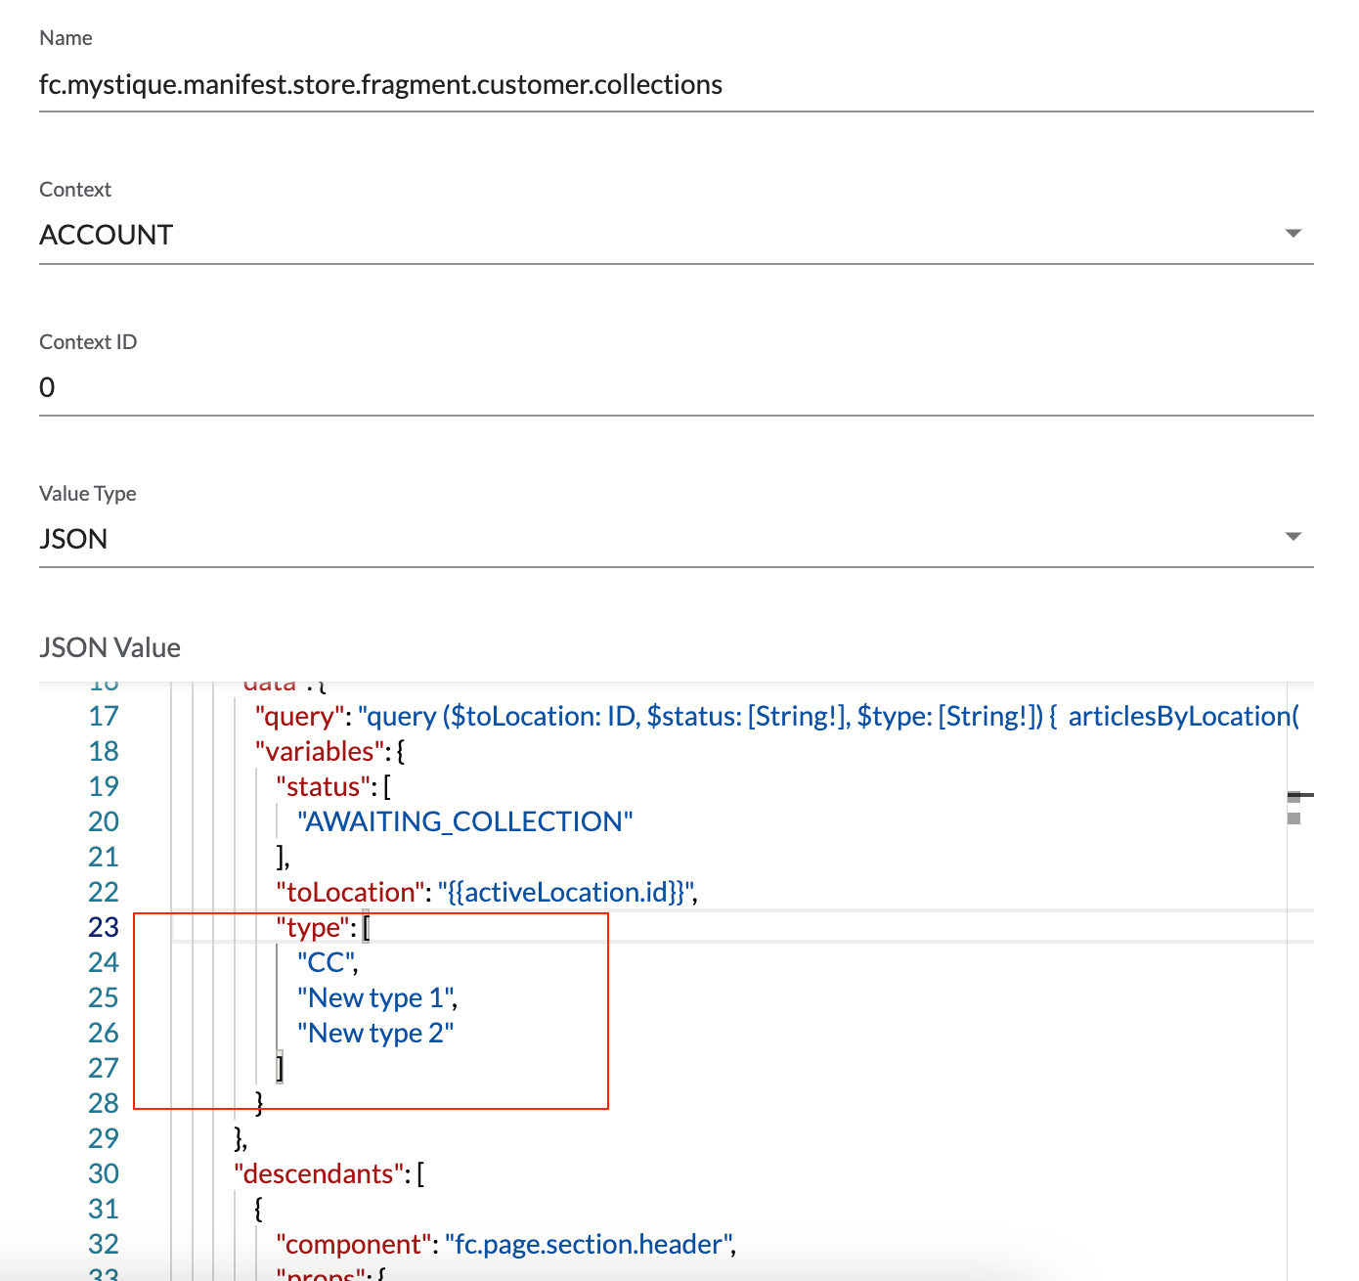Click the "fc.page.section.header" component value
The image size is (1359, 1281).
(589, 1244)
